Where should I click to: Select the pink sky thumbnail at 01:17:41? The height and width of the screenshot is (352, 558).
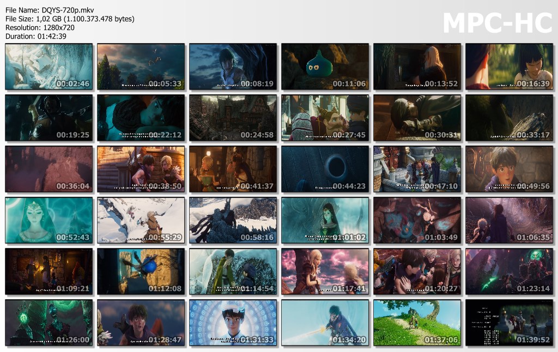coord(325,271)
